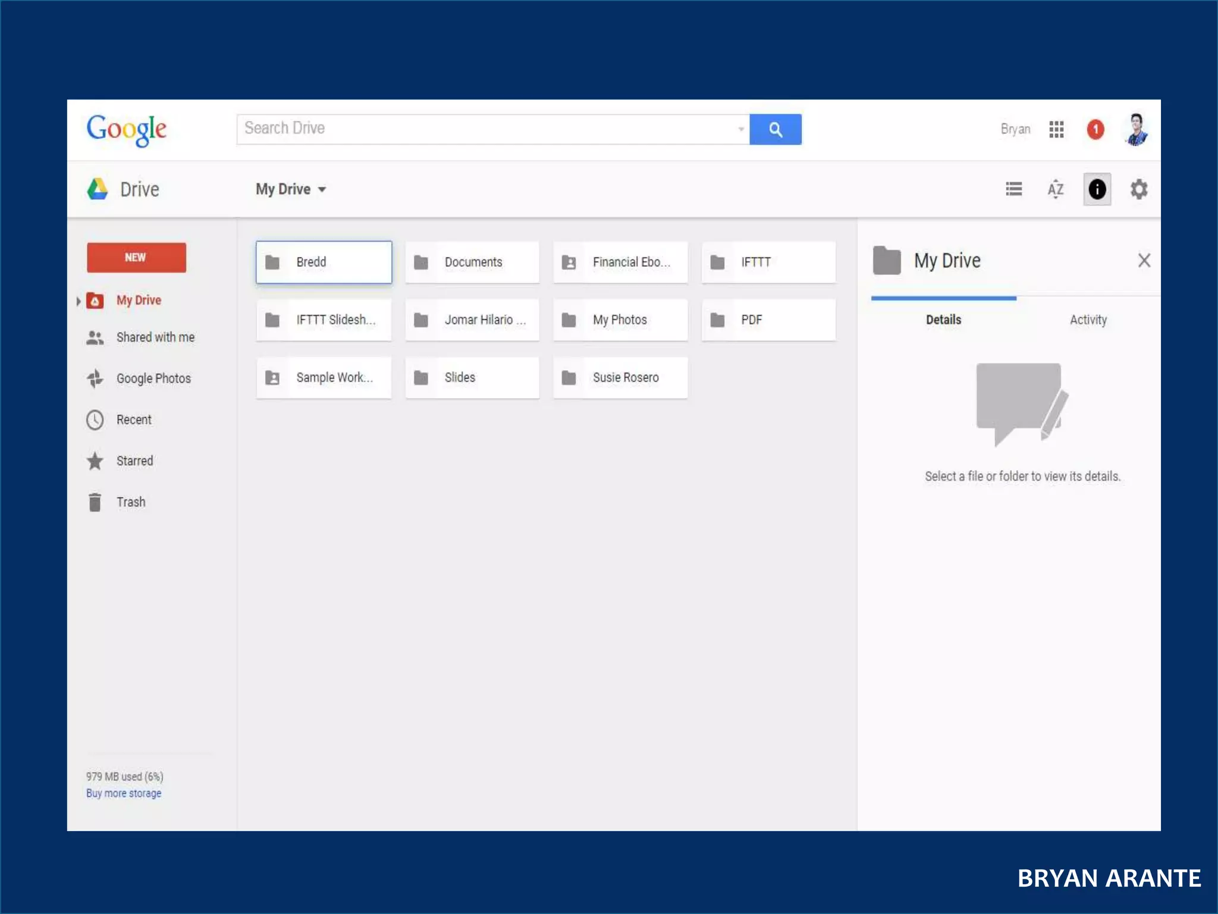Screen dimensions: 1218x914
Task: Open the Google apps grid
Action: click(1056, 129)
